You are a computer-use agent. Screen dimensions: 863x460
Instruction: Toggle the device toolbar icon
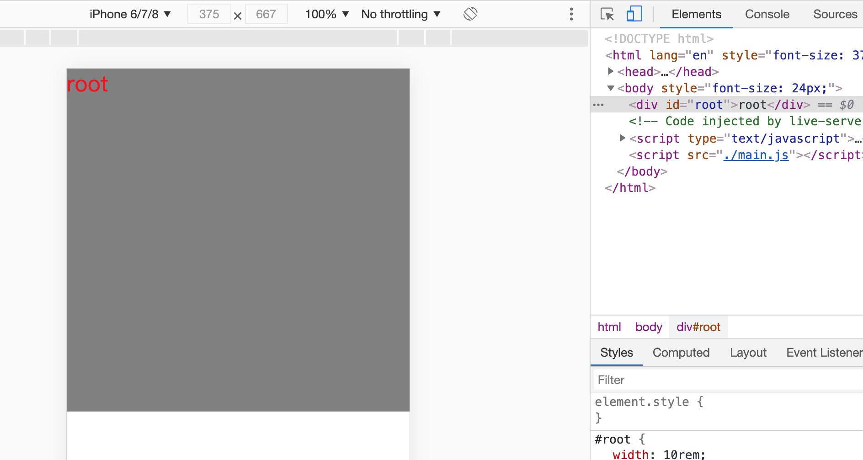634,14
